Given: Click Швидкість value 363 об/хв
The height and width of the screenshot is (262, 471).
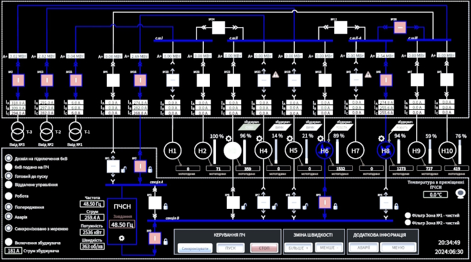Looking at the screenshot, I should point(92,246).
